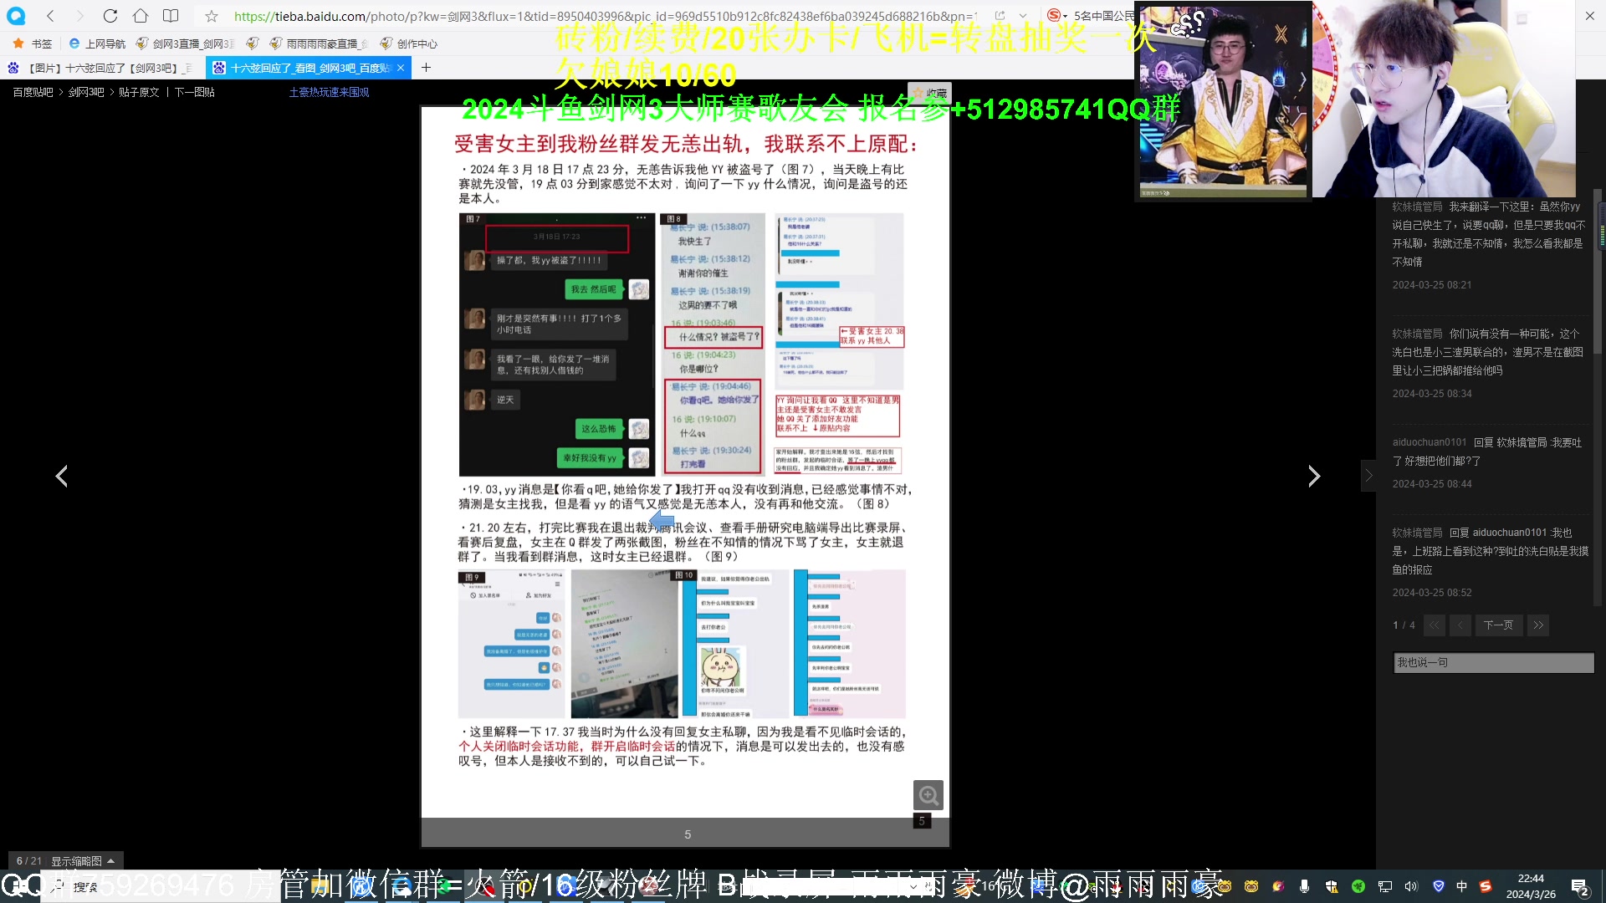Click the share icon beside the address bar
The width and height of the screenshot is (1606, 903).
1000,16
